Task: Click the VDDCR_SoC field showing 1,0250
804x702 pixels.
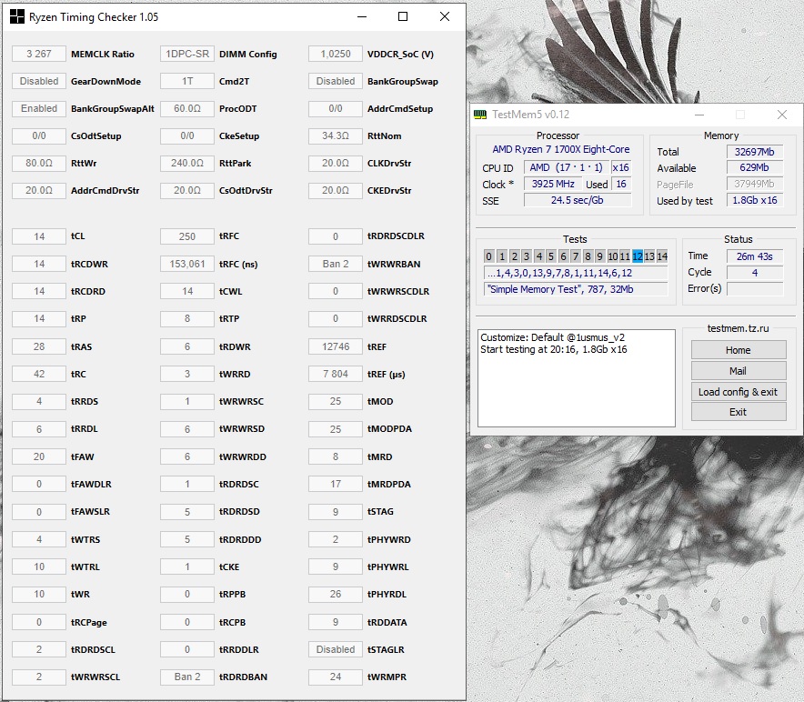Action: tap(336, 54)
